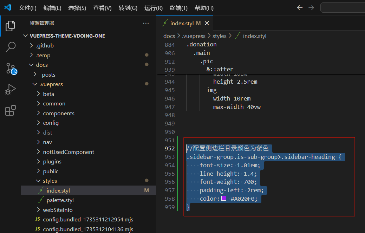Image resolution: width=365 pixels, height=233 pixels.
Task: Place cursor on 'width 10rem' code line
Action: (232, 99)
